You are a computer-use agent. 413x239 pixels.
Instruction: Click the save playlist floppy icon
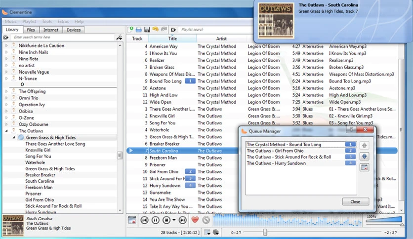coord(147,30)
